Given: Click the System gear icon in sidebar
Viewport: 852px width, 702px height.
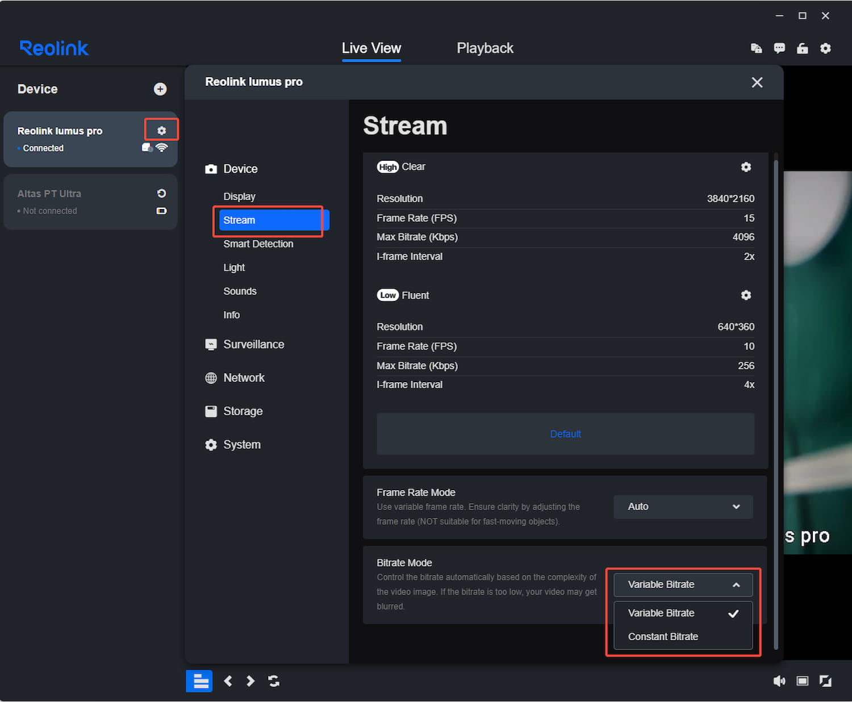Looking at the screenshot, I should tap(211, 445).
